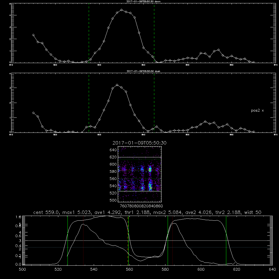Image resolution: width=279 pixels, height=279 pixels.
Task: Select the 'thr1 2.188' value in stats line
Action: pos(138,212)
